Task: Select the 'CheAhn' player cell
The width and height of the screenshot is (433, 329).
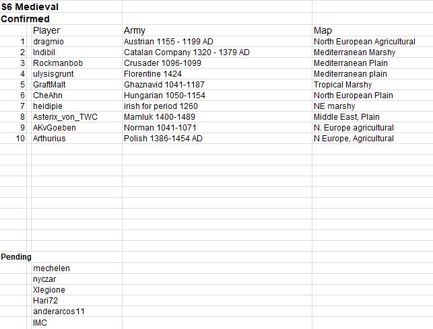Action: (x=48, y=96)
